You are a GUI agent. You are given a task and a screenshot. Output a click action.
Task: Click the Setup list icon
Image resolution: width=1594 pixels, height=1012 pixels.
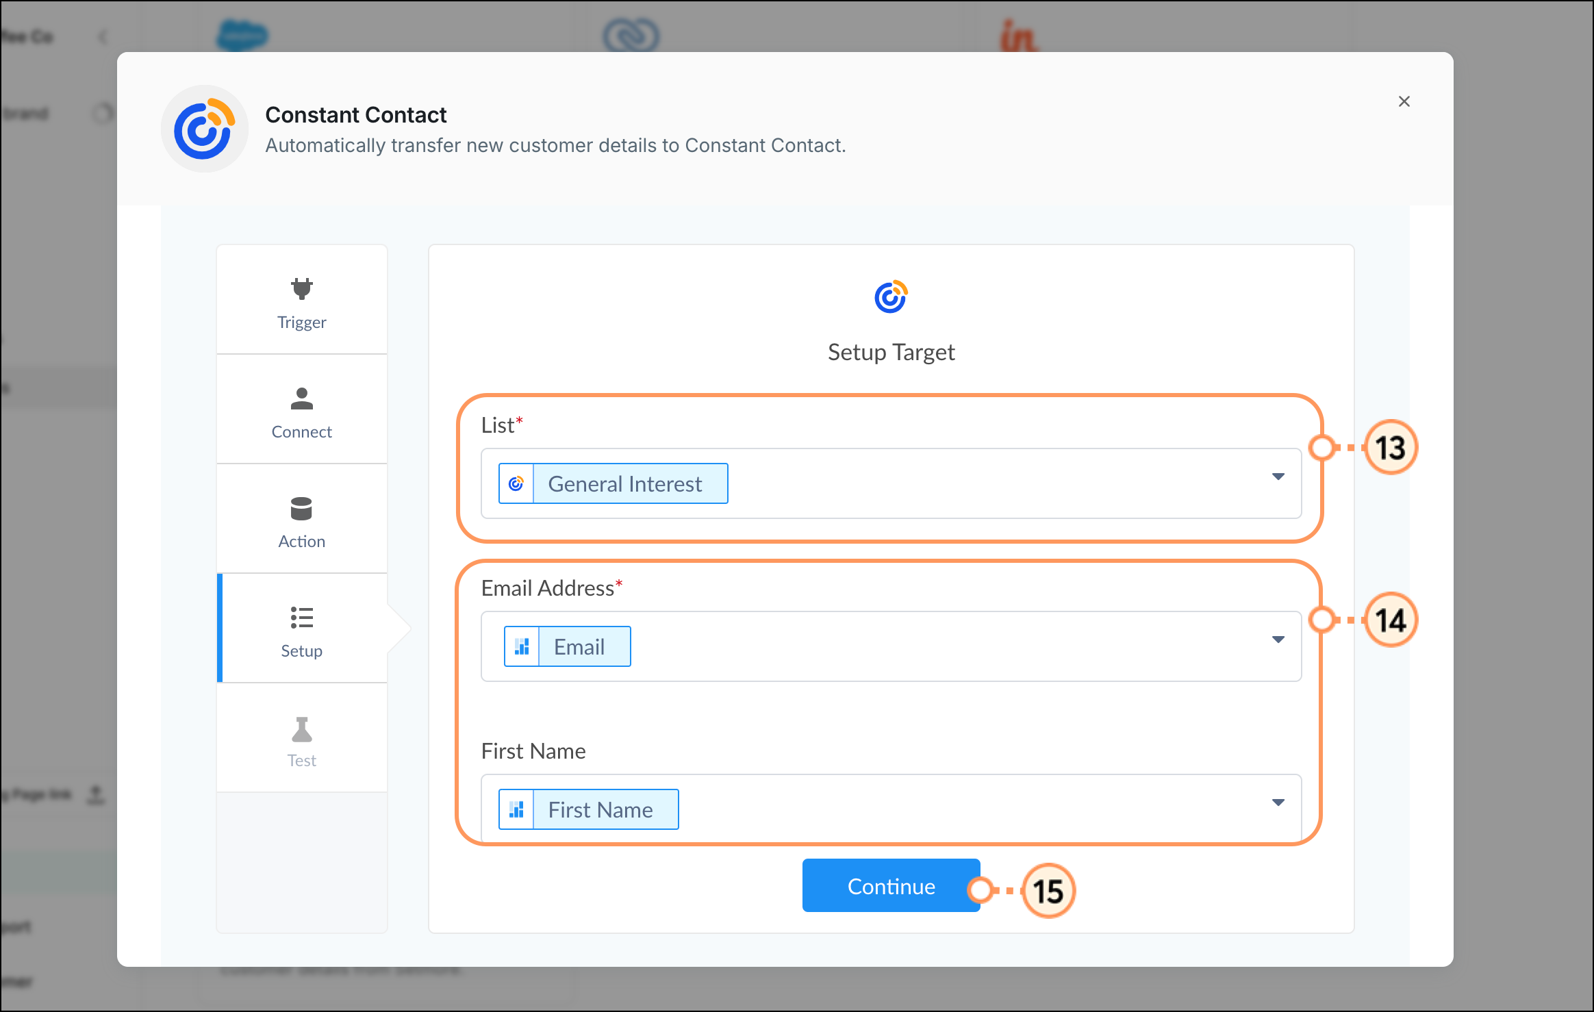301,618
